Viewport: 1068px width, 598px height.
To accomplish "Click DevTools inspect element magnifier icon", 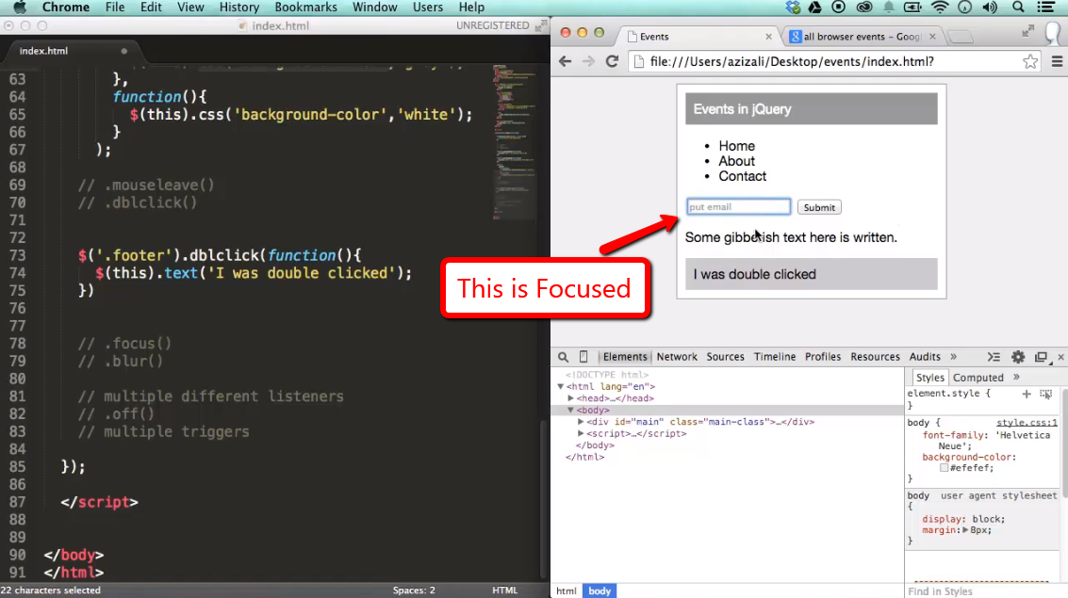I will click(563, 357).
